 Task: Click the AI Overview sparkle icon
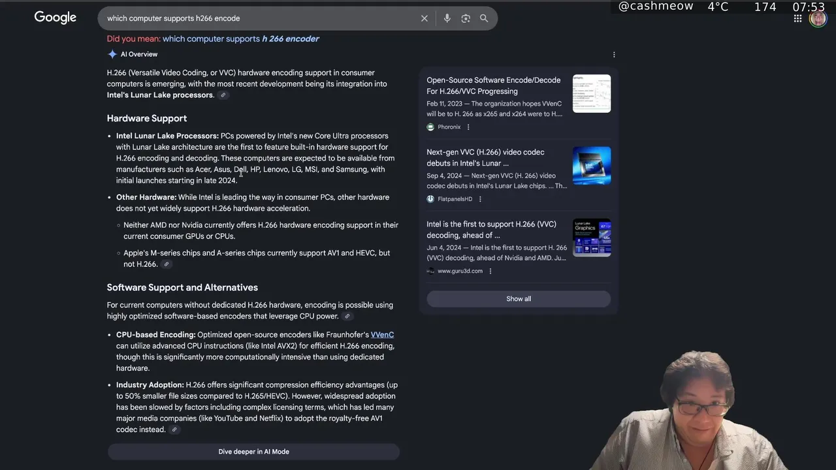[112, 54]
